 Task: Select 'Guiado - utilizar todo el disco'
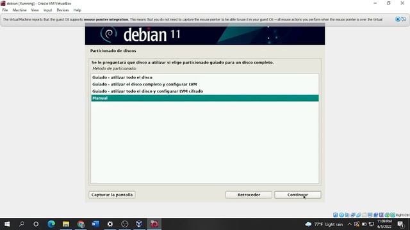coord(205,77)
